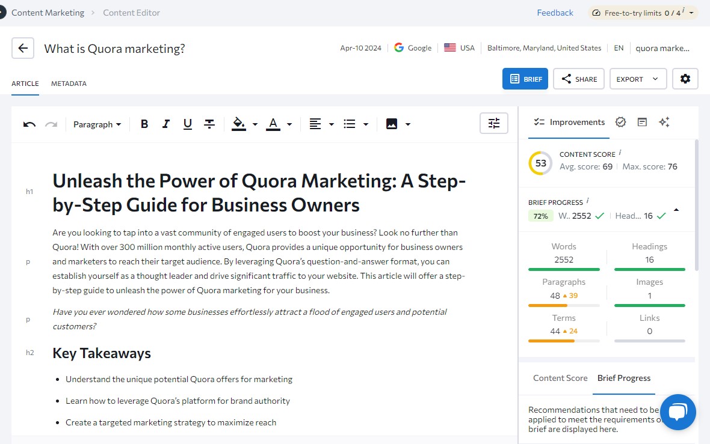The width and height of the screenshot is (710, 444).
Task: Expand the highlight color dropdown arrow
Action: point(255,124)
